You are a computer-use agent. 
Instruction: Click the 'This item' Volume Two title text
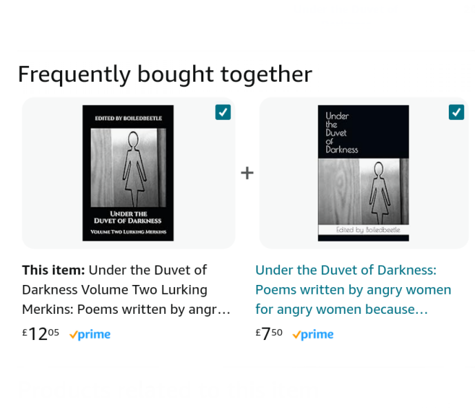(126, 290)
